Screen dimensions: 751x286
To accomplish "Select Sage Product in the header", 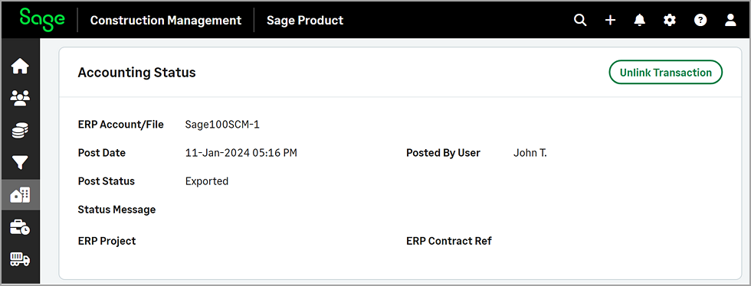I will coord(305,21).
